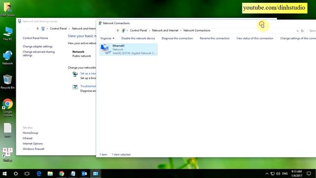Open Infrared under See also
The width and height of the screenshot is (316, 178).
pos(28,138)
